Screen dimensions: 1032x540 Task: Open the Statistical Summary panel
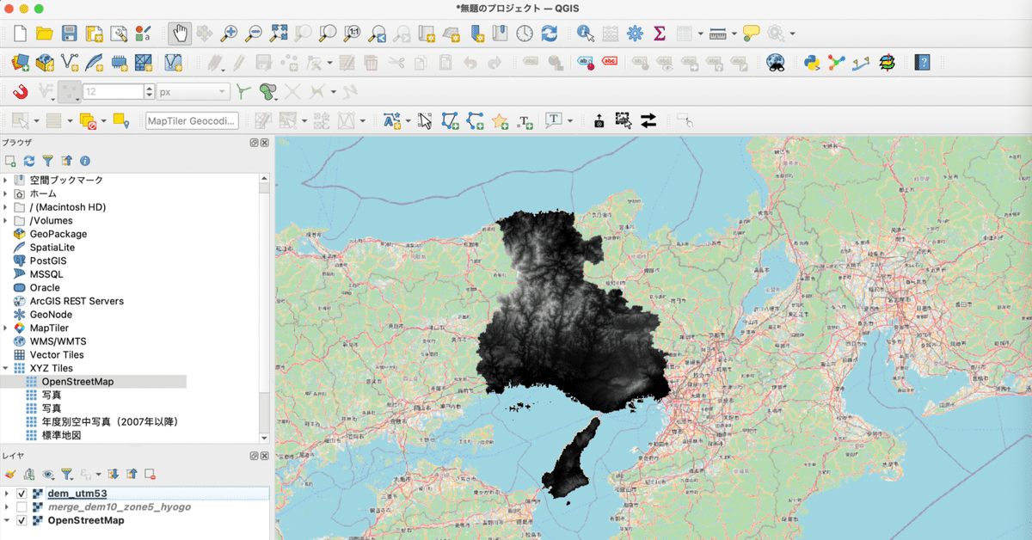tap(660, 33)
